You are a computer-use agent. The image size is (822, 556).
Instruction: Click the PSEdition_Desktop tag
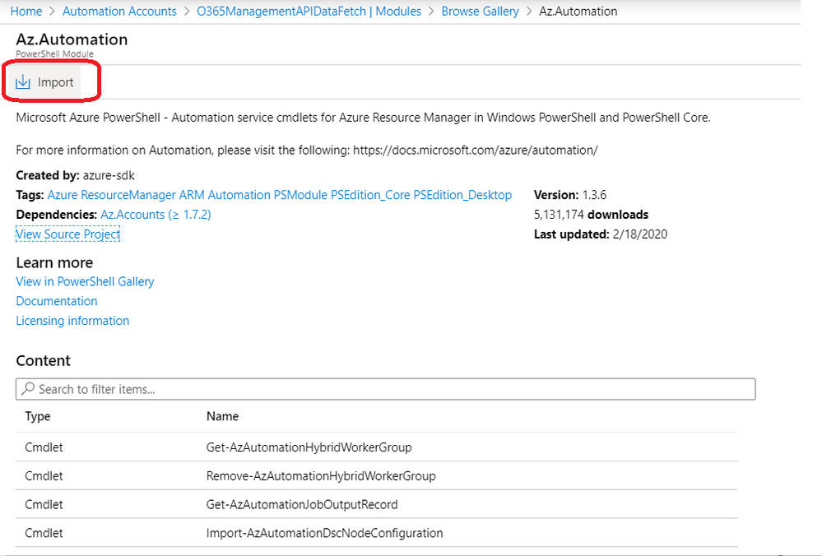[x=462, y=195]
